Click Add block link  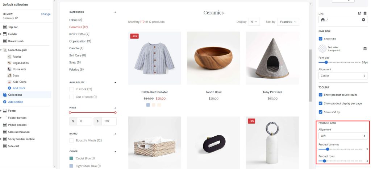[x=19, y=88]
